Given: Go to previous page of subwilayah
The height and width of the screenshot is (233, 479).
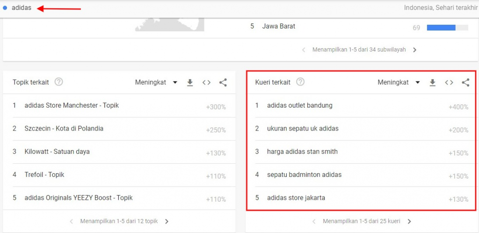Looking at the screenshot, I should (304, 50).
